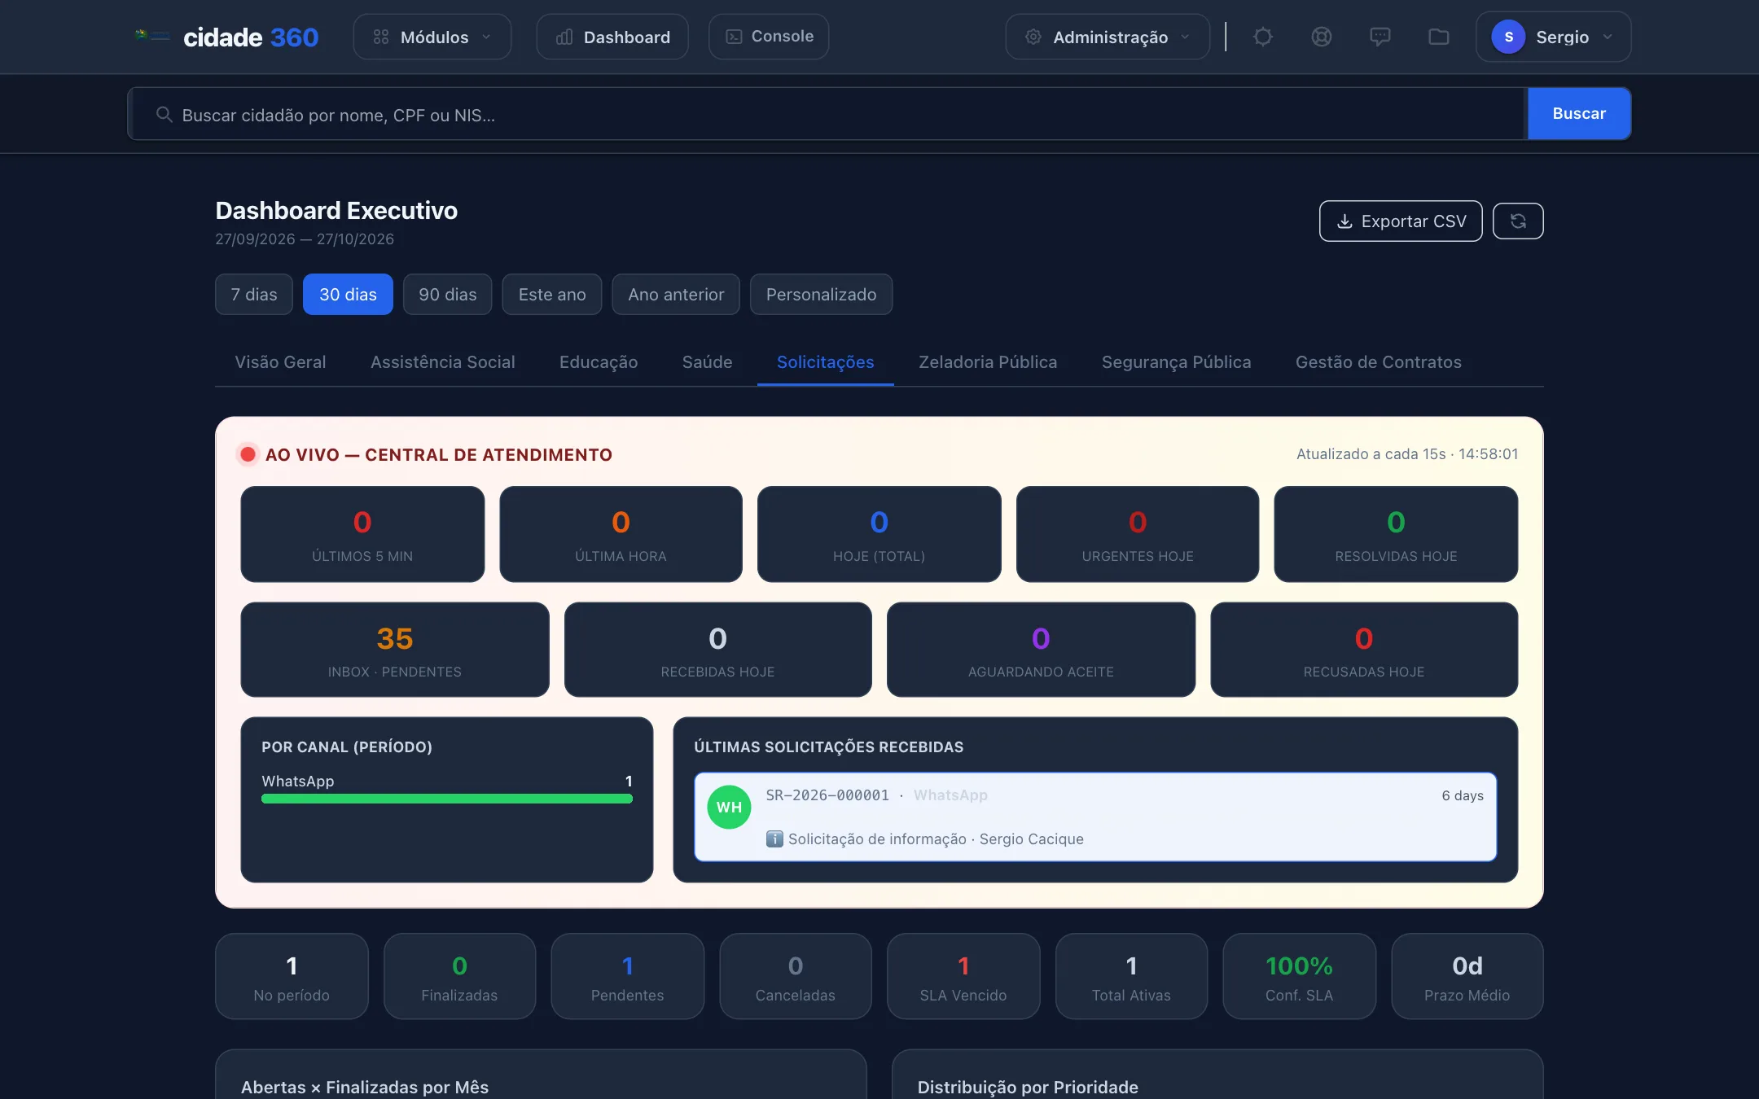Viewport: 1759px width, 1099px height.
Task: Click the Aguardando Aceite counter card
Action: pos(1041,650)
